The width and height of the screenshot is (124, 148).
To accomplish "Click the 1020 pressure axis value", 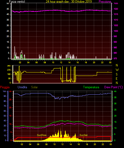I will pos(116,9).
